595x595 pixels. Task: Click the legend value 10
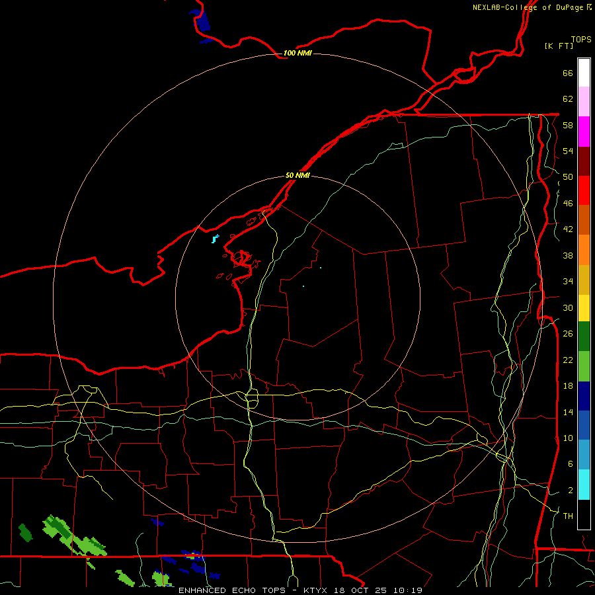click(x=568, y=438)
